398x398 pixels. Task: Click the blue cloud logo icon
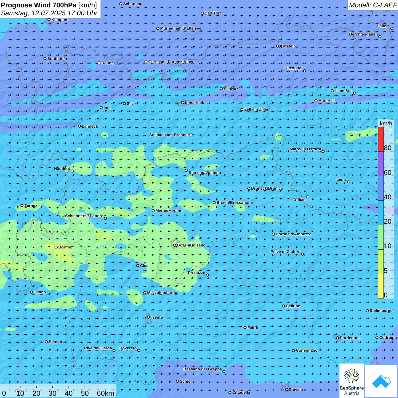point(381,381)
